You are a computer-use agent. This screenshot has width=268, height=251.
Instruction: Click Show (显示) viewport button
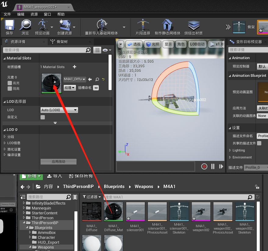(168, 44)
